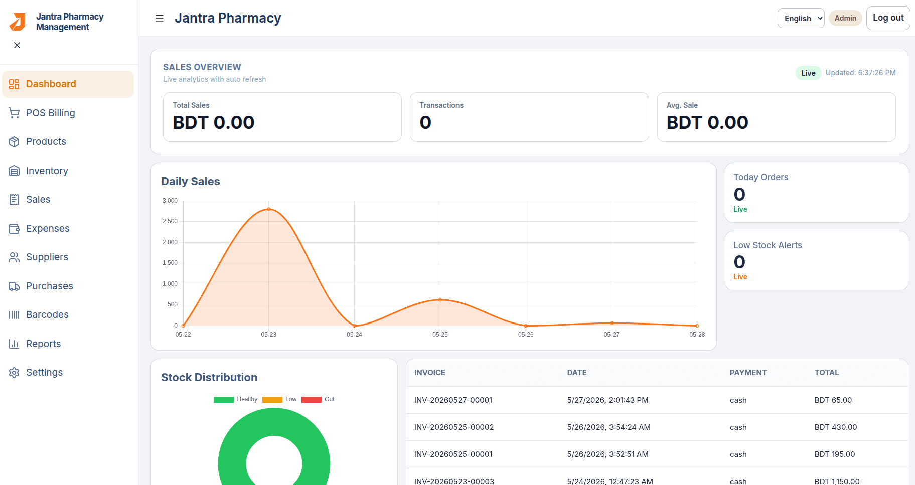Click the green Live status badge
The image size is (915, 485).
(808, 73)
